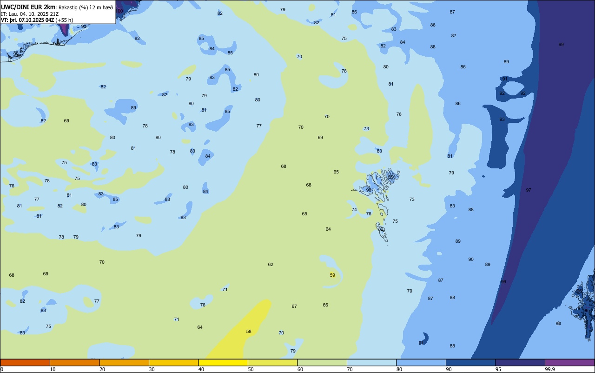The width and height of the screenshot is (595, 373).
Task: Click the navy 95–99.9 legend swatch
Action: pos(520,362)
